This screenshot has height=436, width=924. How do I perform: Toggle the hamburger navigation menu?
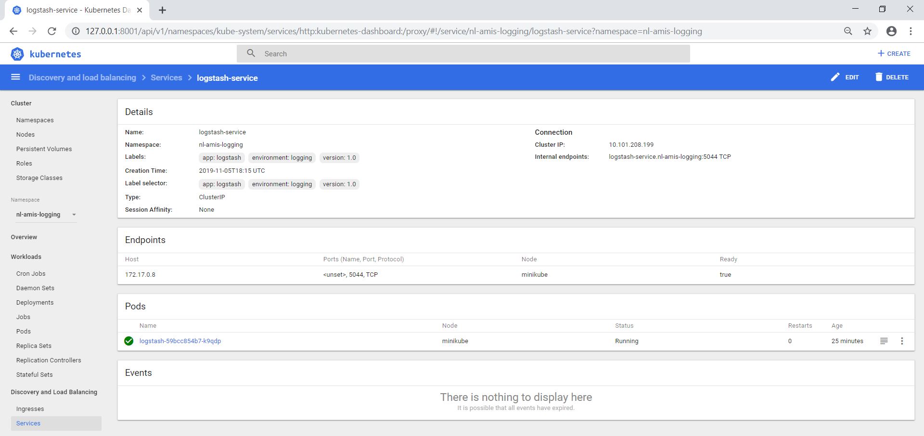coord(15,77)
